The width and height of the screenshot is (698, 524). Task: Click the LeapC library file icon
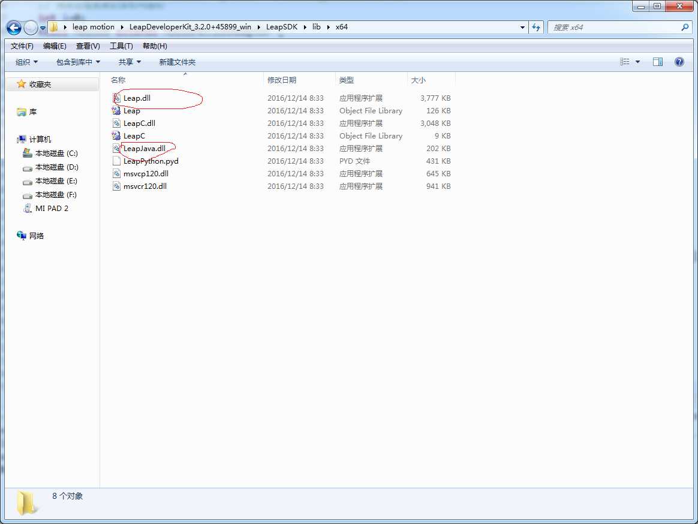(116, 135)
